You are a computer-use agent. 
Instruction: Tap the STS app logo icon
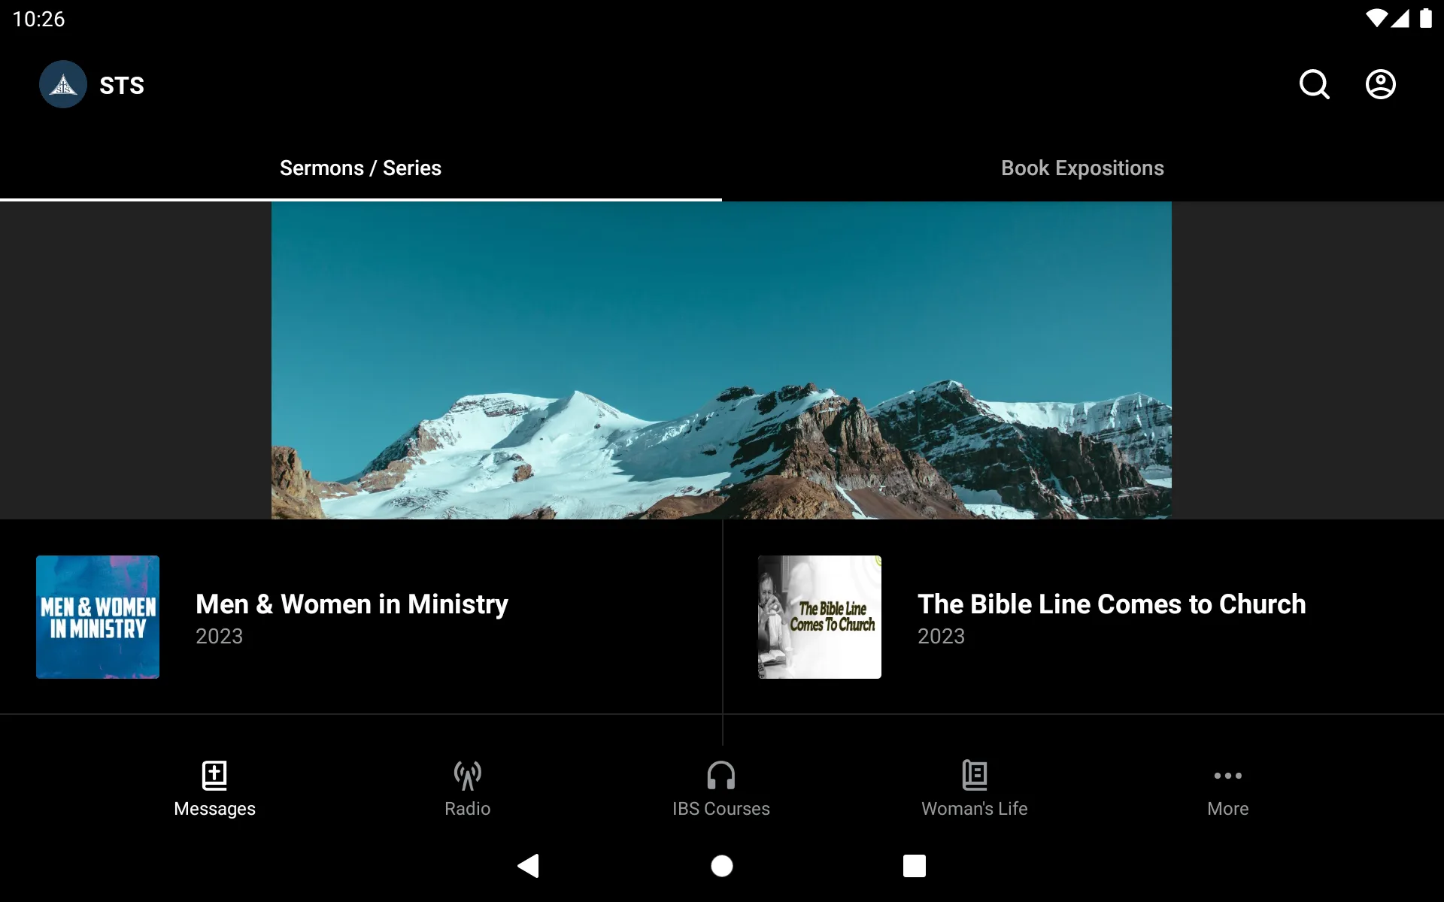[62, 84]
